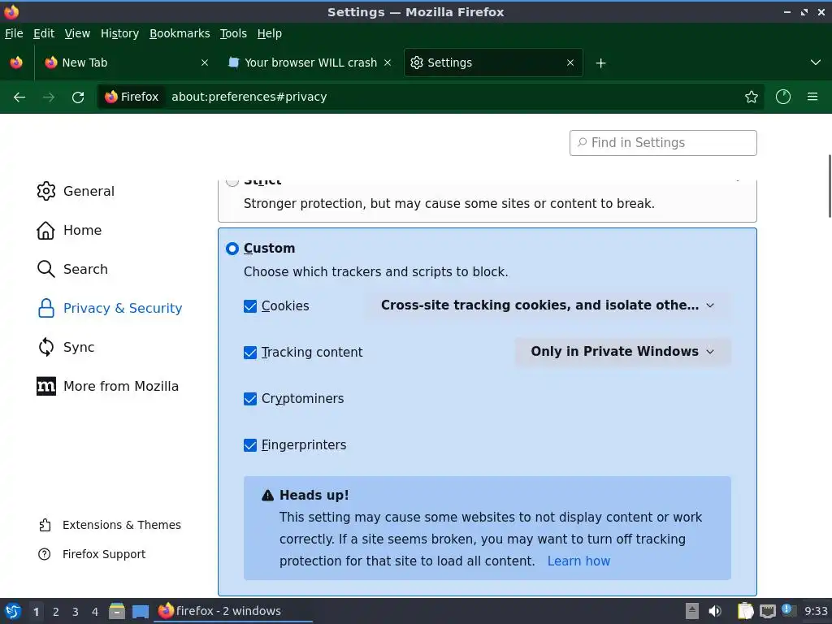Viewport: 832px width, 624px height.
Task: Reload the current page
Action: click(78, 97)
